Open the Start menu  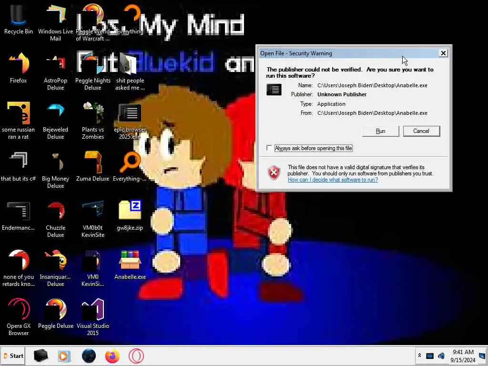[13, 356]
